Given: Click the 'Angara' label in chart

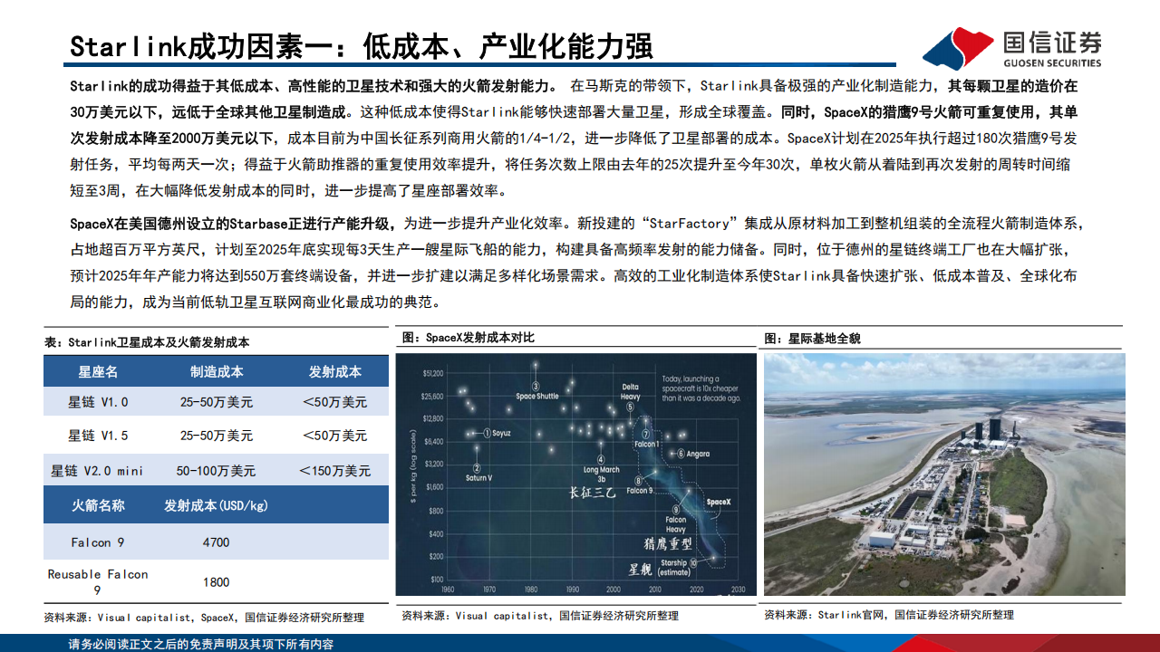Looking at the screenshot, I should (x=698, y=454).
